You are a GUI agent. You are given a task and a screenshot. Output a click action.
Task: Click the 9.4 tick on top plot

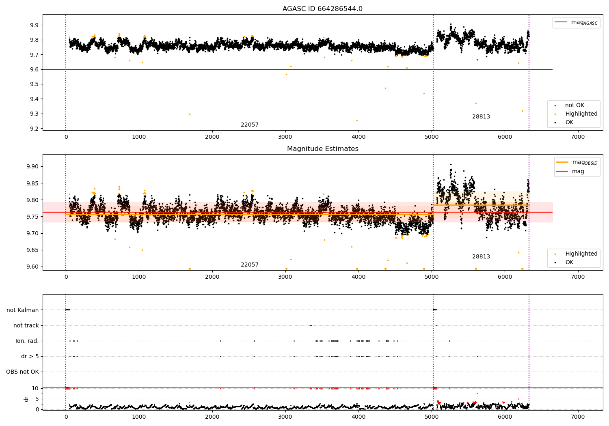(35, 99)
